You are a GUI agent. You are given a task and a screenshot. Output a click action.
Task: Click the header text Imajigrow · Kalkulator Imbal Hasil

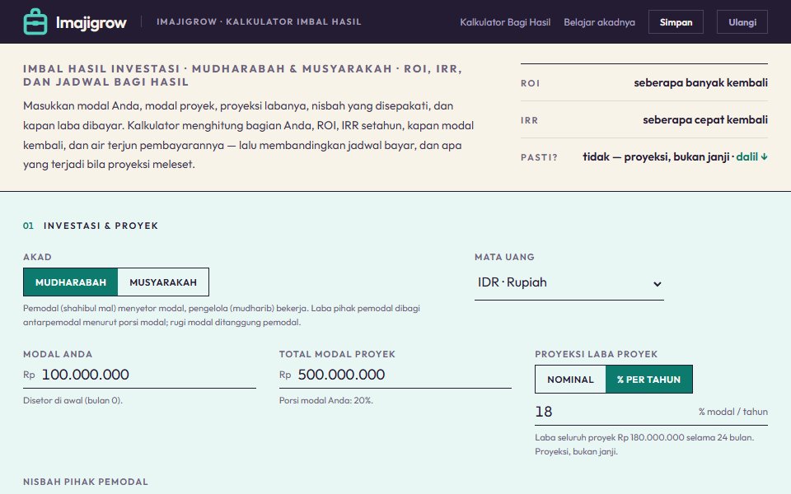coord(259,21)
